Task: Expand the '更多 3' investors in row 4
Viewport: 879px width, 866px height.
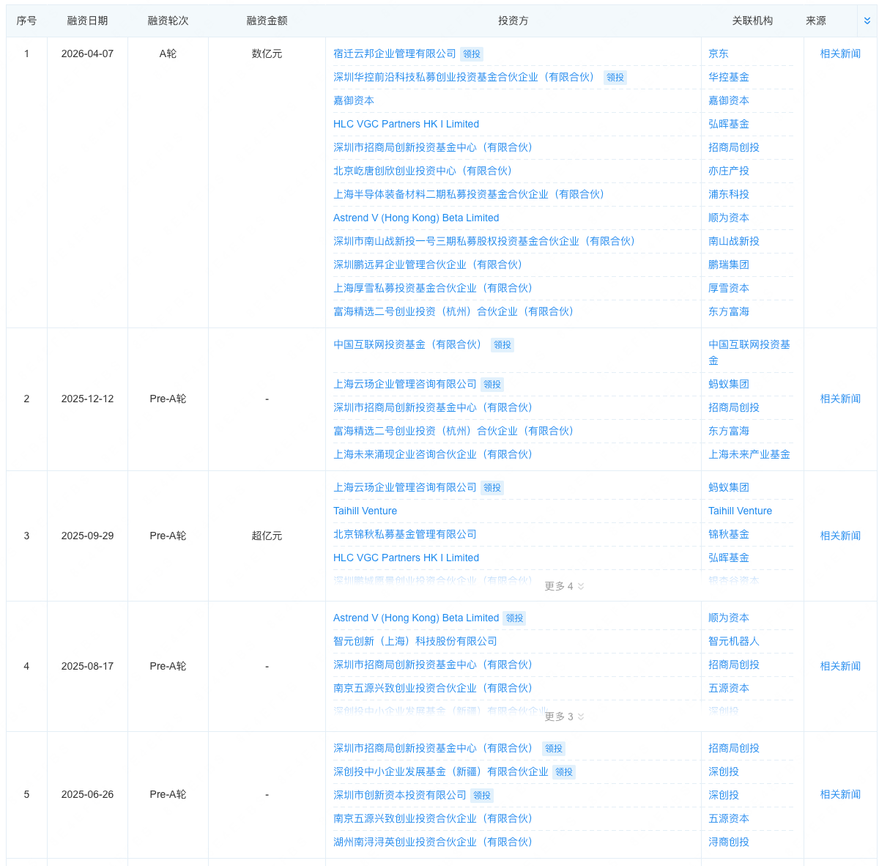Action: pyautogui.click(x=564, y=717)
